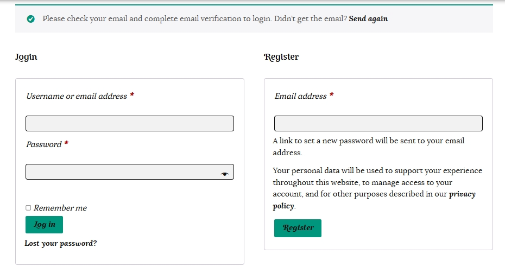Click the personal data usage paragraph
This screenshot has width=505, height=273.
pyautogui.click(x=377, y=182)
